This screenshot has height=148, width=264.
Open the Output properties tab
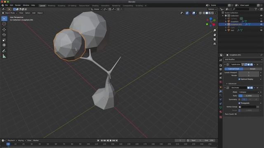(x=221, y=69)
